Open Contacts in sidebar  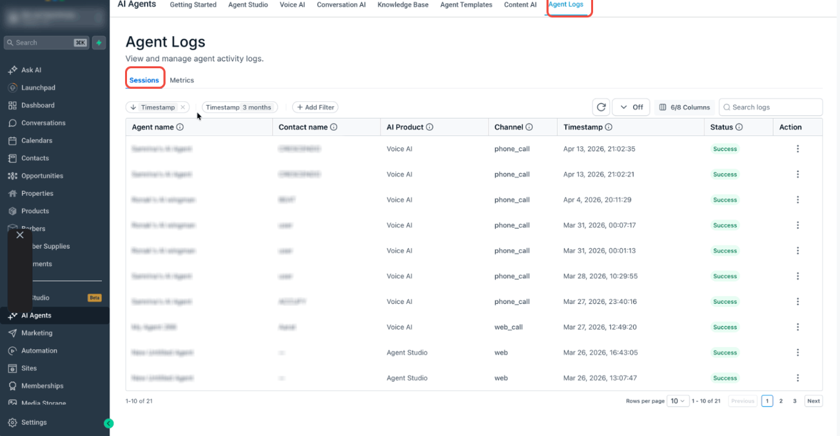pyautogui.click(x=35, y=158)
